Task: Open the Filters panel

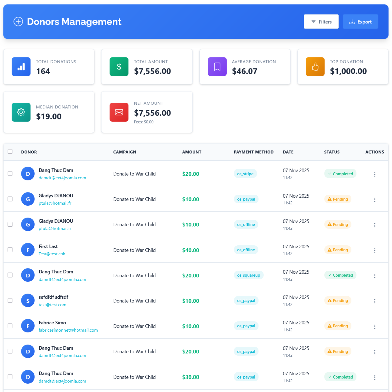Action: click(x=321, y=22)
